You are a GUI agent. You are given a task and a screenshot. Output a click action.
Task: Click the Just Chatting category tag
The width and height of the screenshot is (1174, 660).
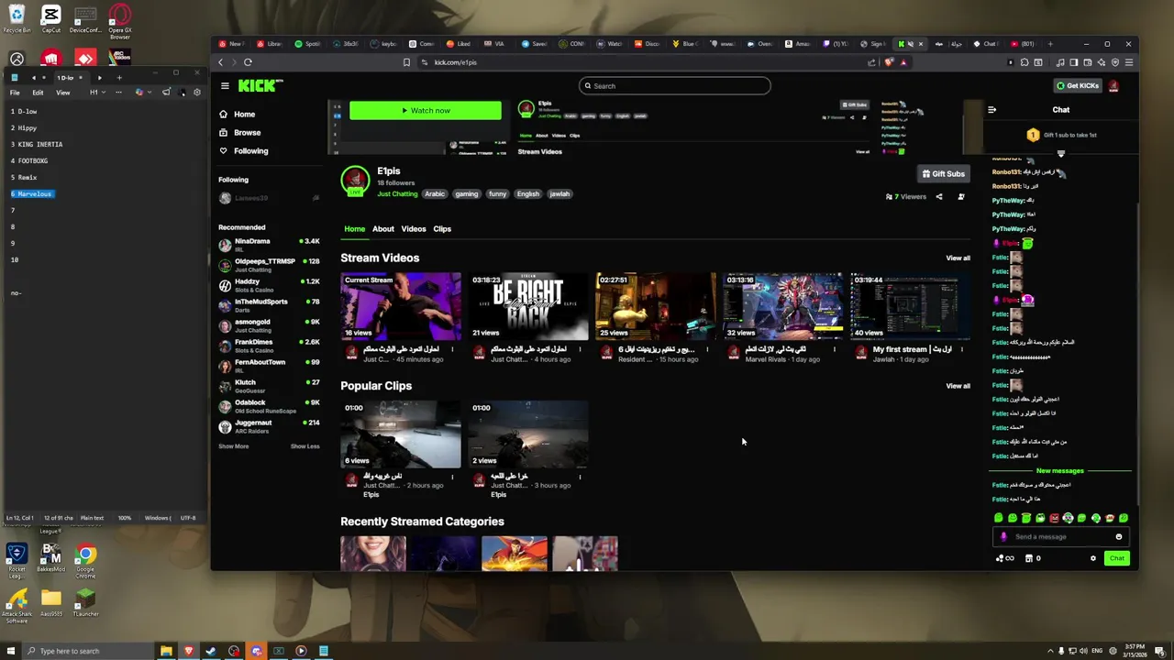pos(397,194)
